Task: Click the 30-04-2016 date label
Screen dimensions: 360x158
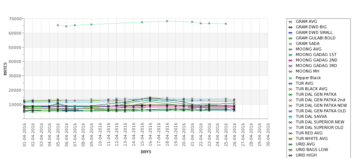Action: [268, 135]
